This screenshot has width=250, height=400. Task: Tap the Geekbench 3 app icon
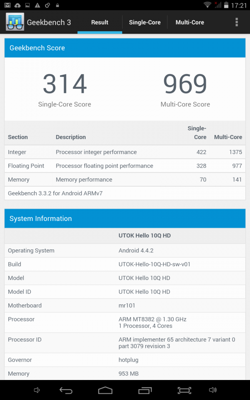click(15, 22)
